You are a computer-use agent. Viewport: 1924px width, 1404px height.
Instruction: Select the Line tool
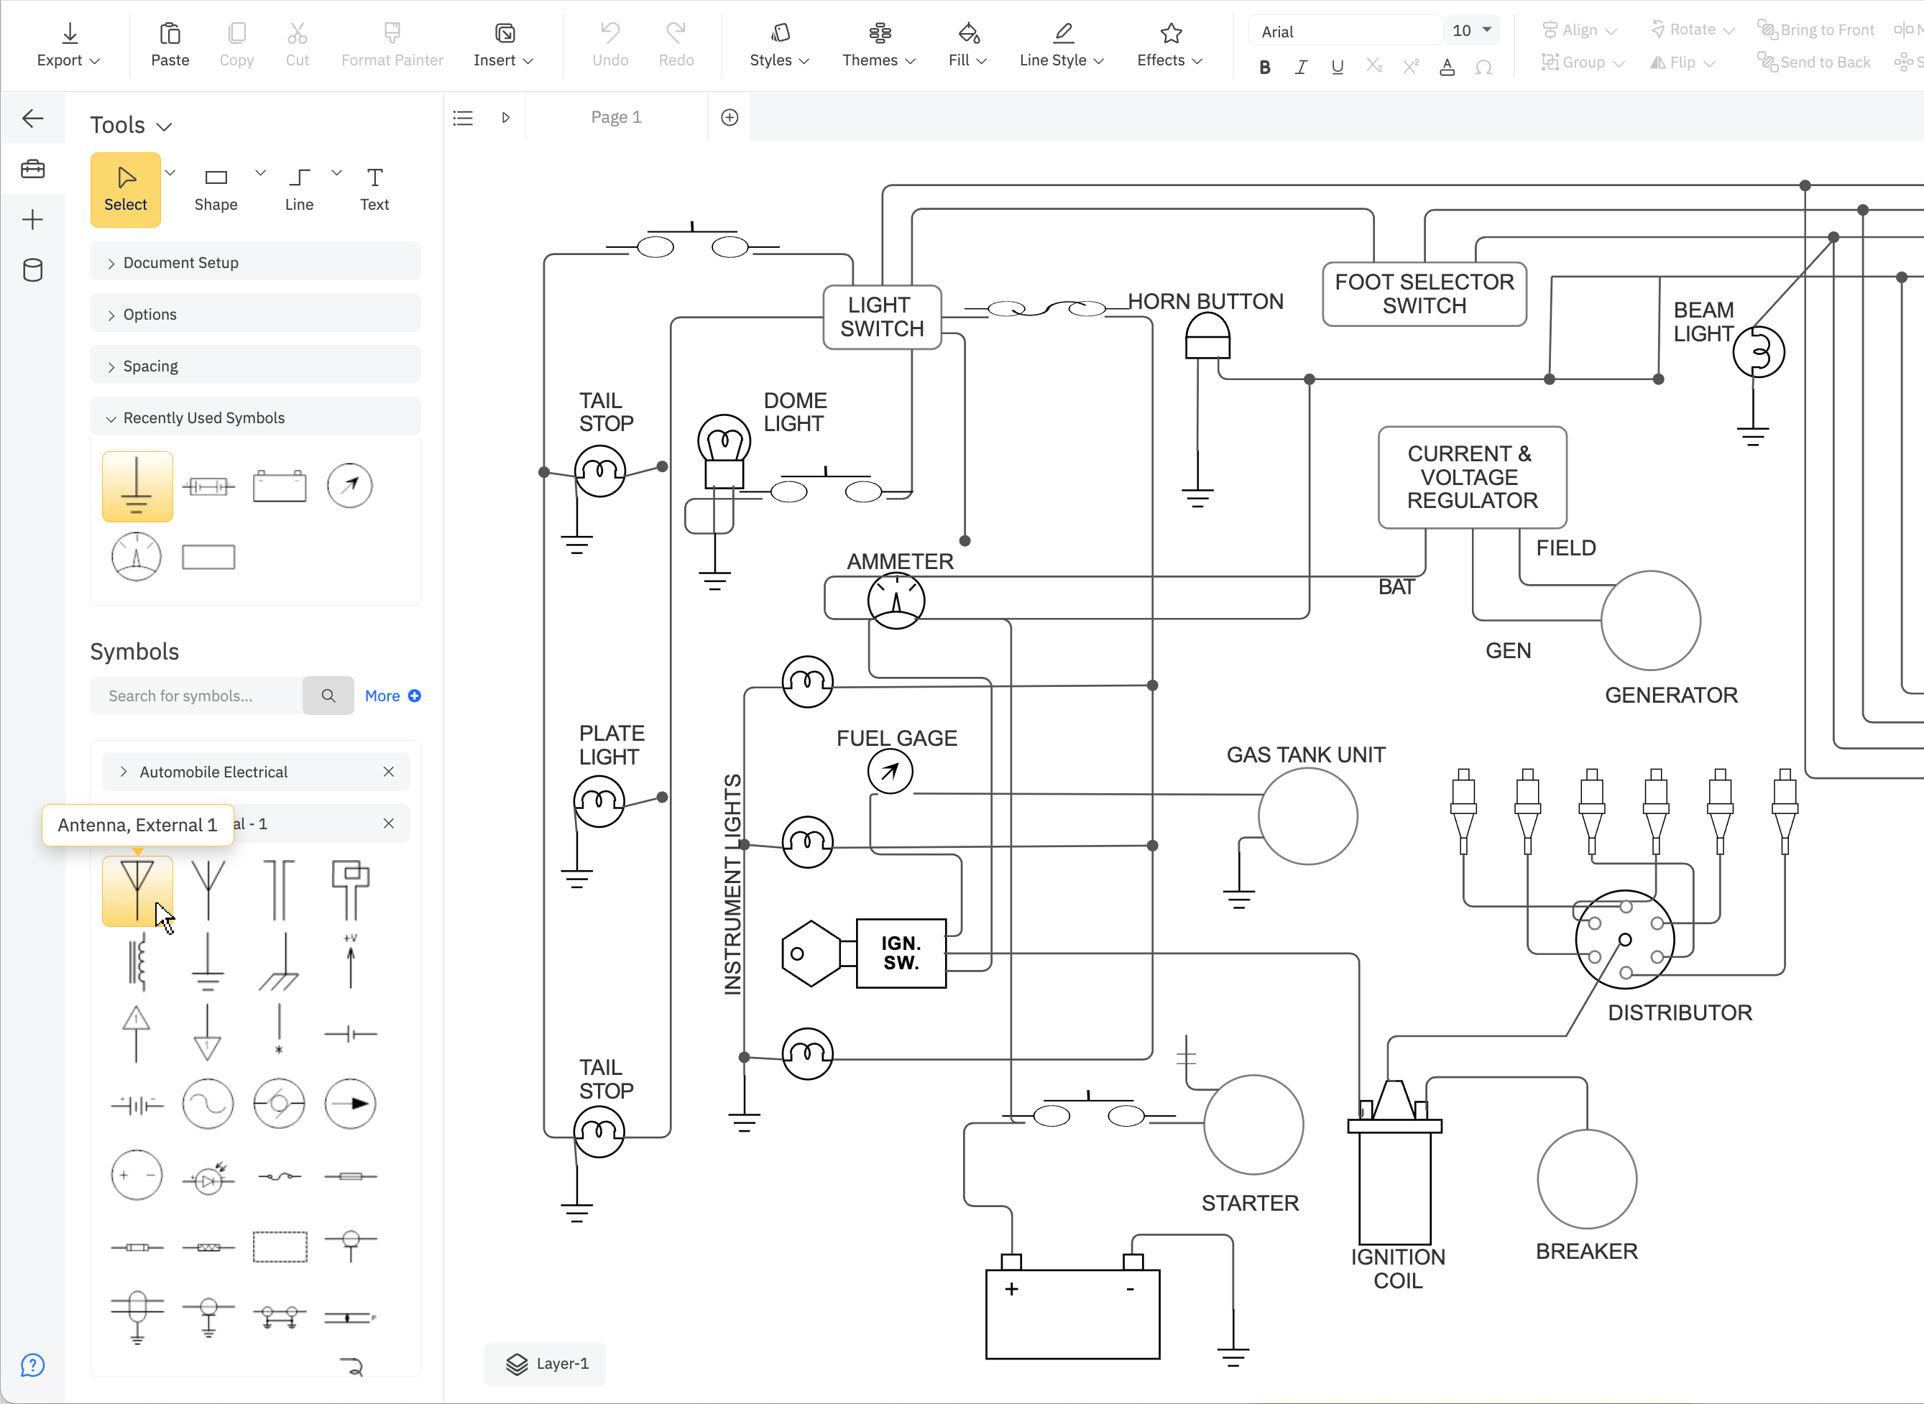coord(298,187)
